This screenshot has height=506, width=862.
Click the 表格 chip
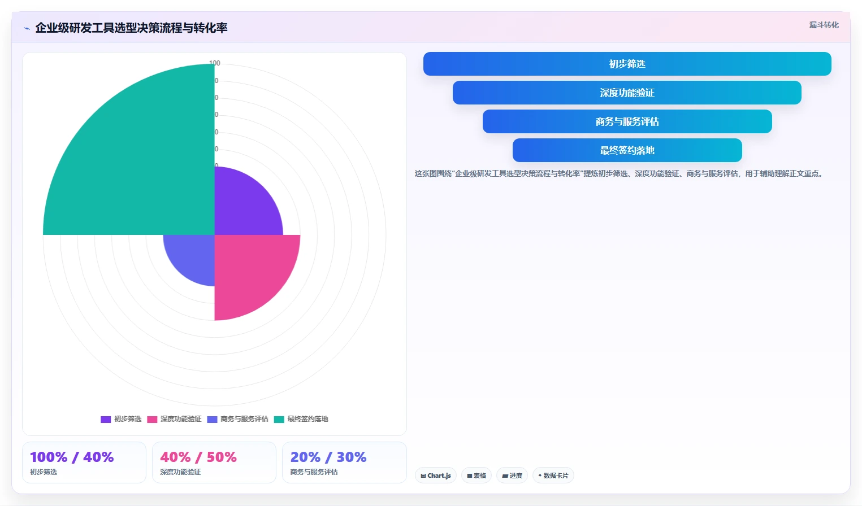coord(477,476)
